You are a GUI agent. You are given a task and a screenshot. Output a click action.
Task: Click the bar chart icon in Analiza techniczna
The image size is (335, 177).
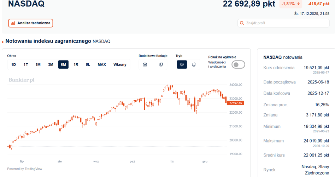(13, 23)
